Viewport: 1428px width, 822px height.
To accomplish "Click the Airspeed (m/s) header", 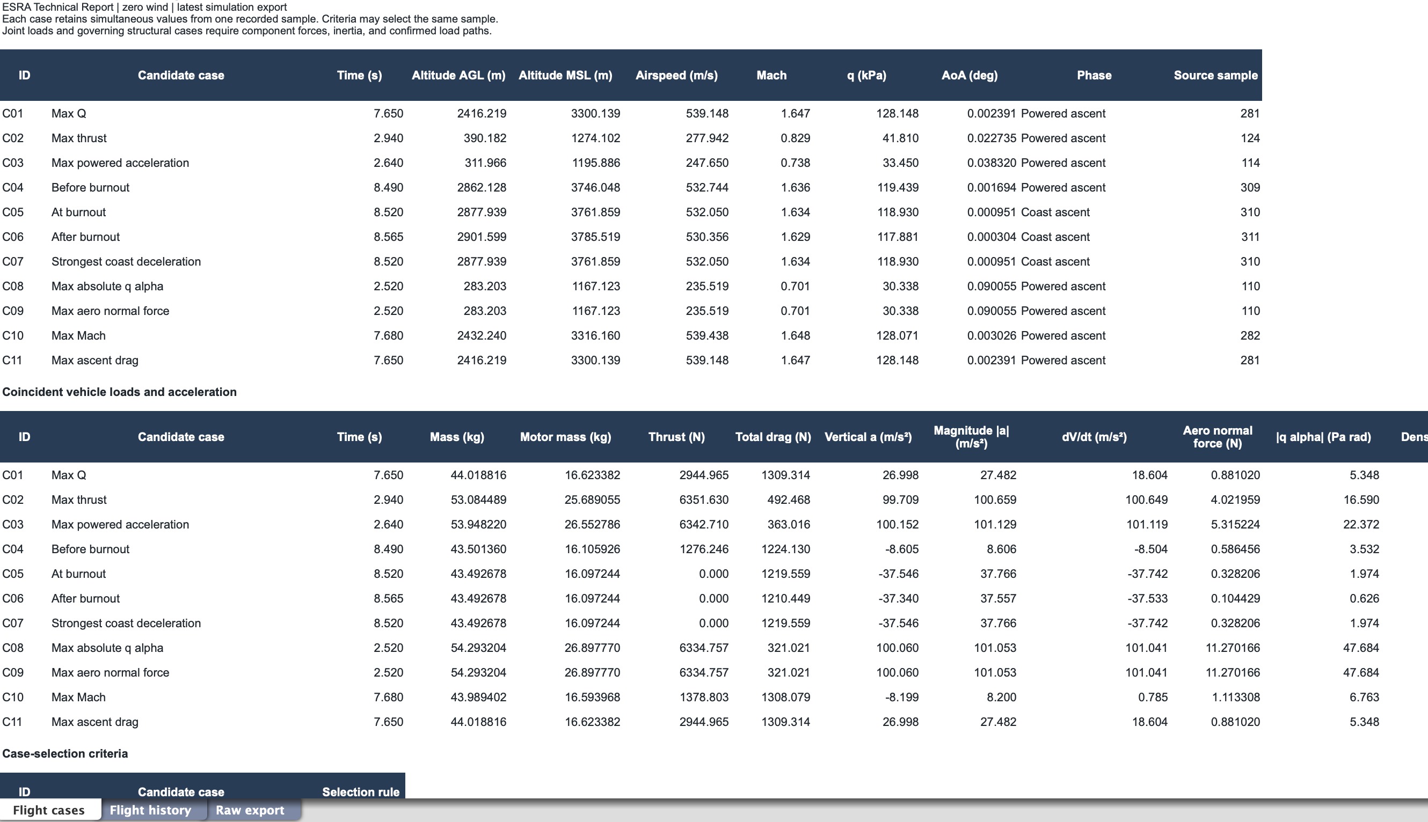I will click(x=676, y=75).
